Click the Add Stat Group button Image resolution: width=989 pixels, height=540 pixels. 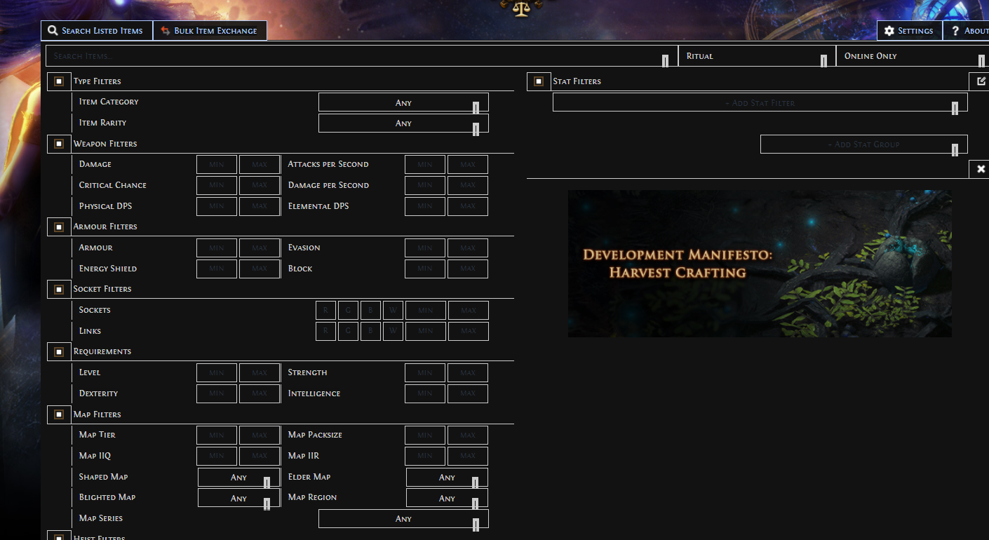(863, 144)
